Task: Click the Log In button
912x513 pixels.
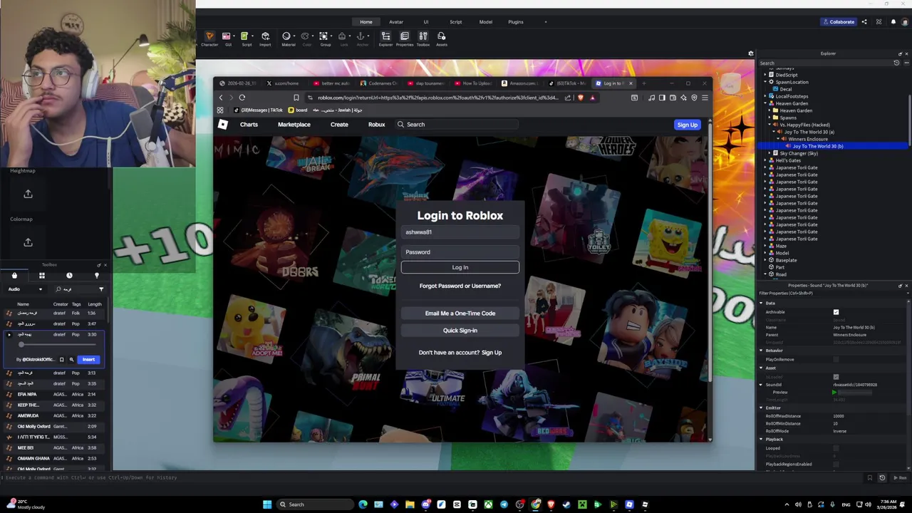Action: click(460, 267)
